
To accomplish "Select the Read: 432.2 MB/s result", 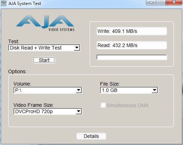I will 132,45.
